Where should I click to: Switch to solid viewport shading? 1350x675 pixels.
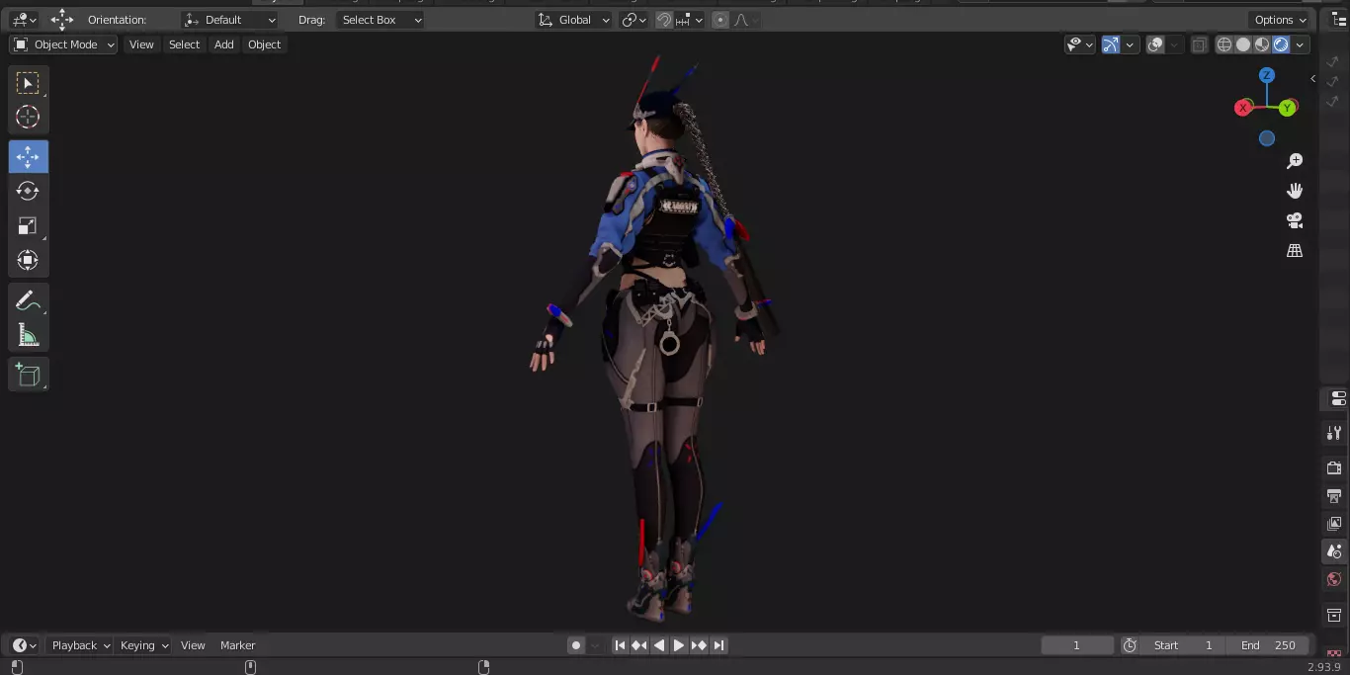(1243, 44)
